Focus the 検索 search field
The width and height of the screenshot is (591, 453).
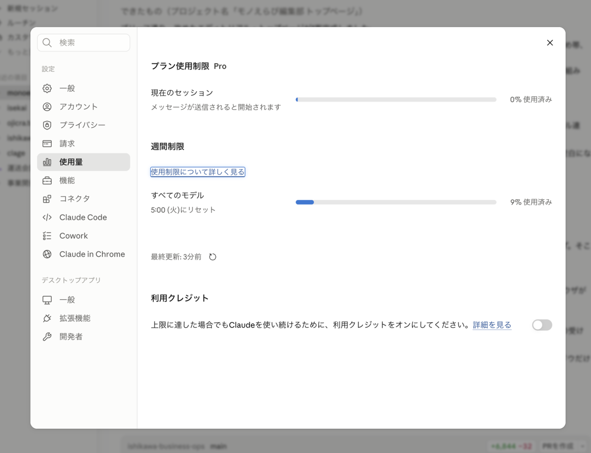84,43
